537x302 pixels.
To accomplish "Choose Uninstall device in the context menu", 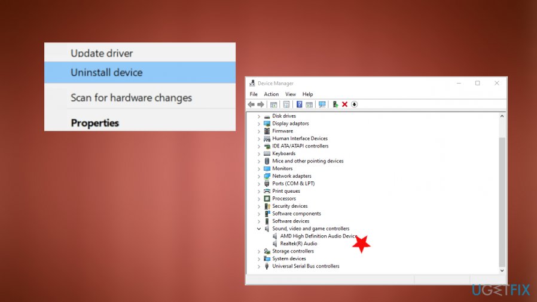I will click(x=140, y=72).
